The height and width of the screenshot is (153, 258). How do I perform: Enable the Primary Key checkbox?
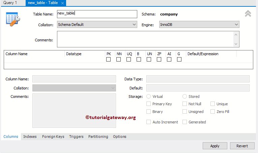[149, 104]
